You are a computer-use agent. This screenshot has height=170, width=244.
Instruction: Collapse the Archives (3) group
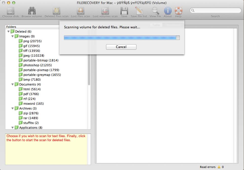(x=13, y=109)
